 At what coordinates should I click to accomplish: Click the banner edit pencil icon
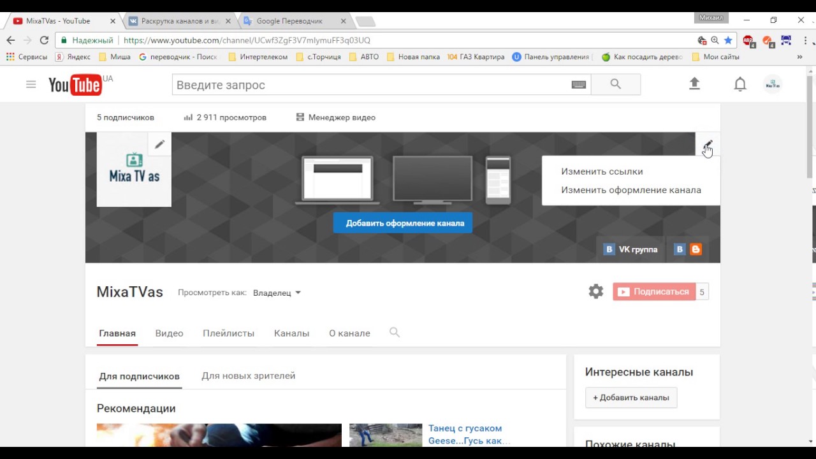point(708,145)
